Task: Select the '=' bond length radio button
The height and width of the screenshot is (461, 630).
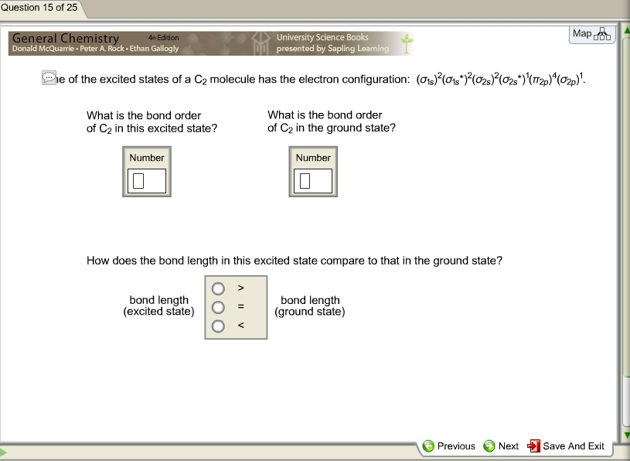Action: [x=218, y=306]
